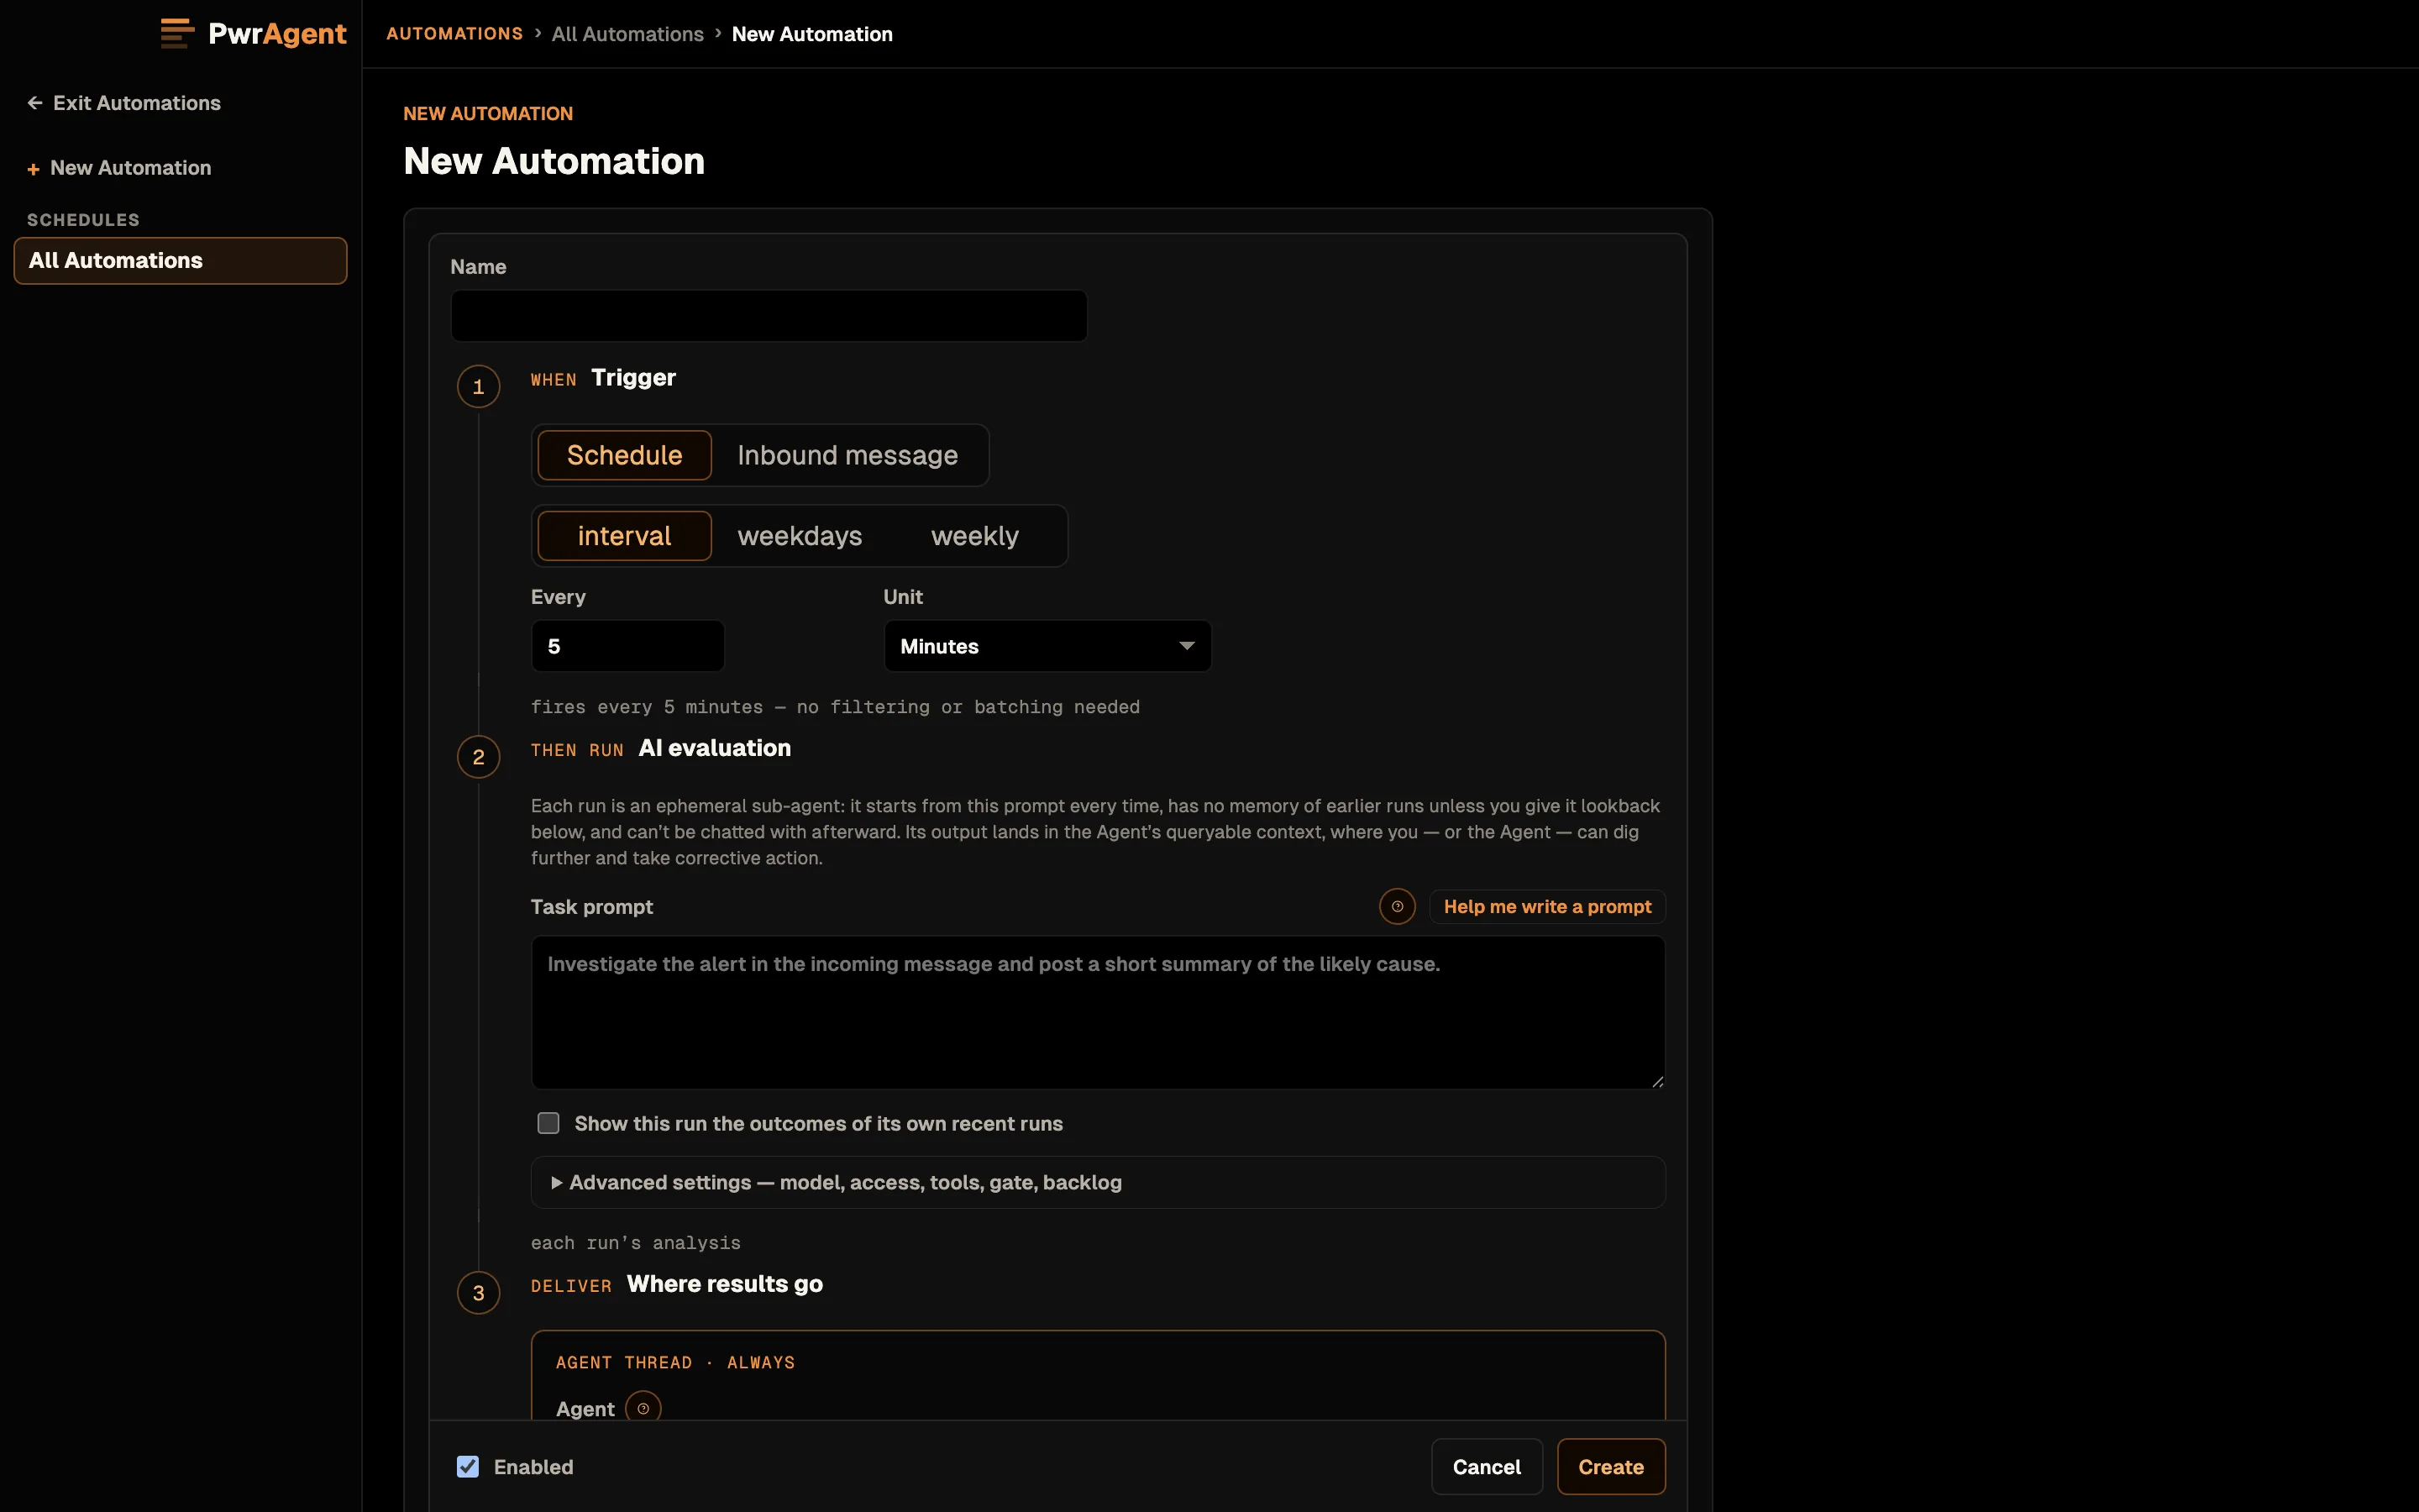Viewport: 2419px width, 1512px height.
Task: Choose the weekdays schedule mode
Action: click(x=800, y=536)
